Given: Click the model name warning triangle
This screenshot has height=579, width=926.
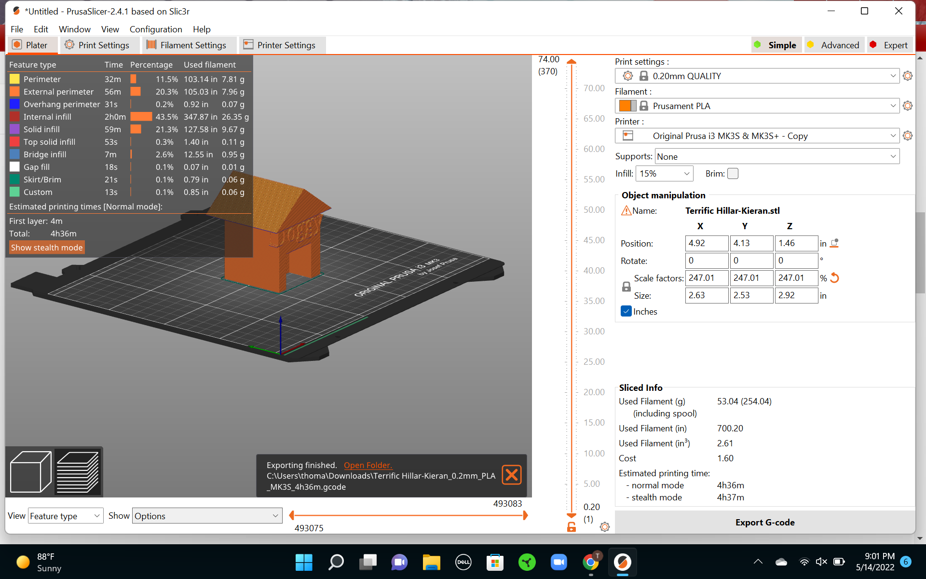Looking at the screenshot, I should click(626, 210).
